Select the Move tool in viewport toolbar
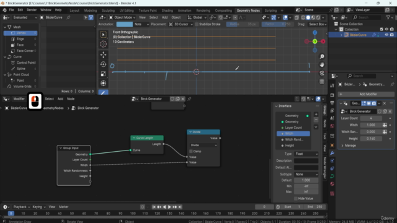Image resolution: width=397 pixels, height=223 pixels. (104, 55)
